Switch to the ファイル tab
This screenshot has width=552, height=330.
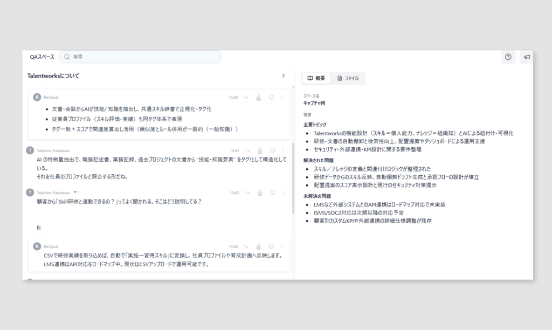(348, 78)
